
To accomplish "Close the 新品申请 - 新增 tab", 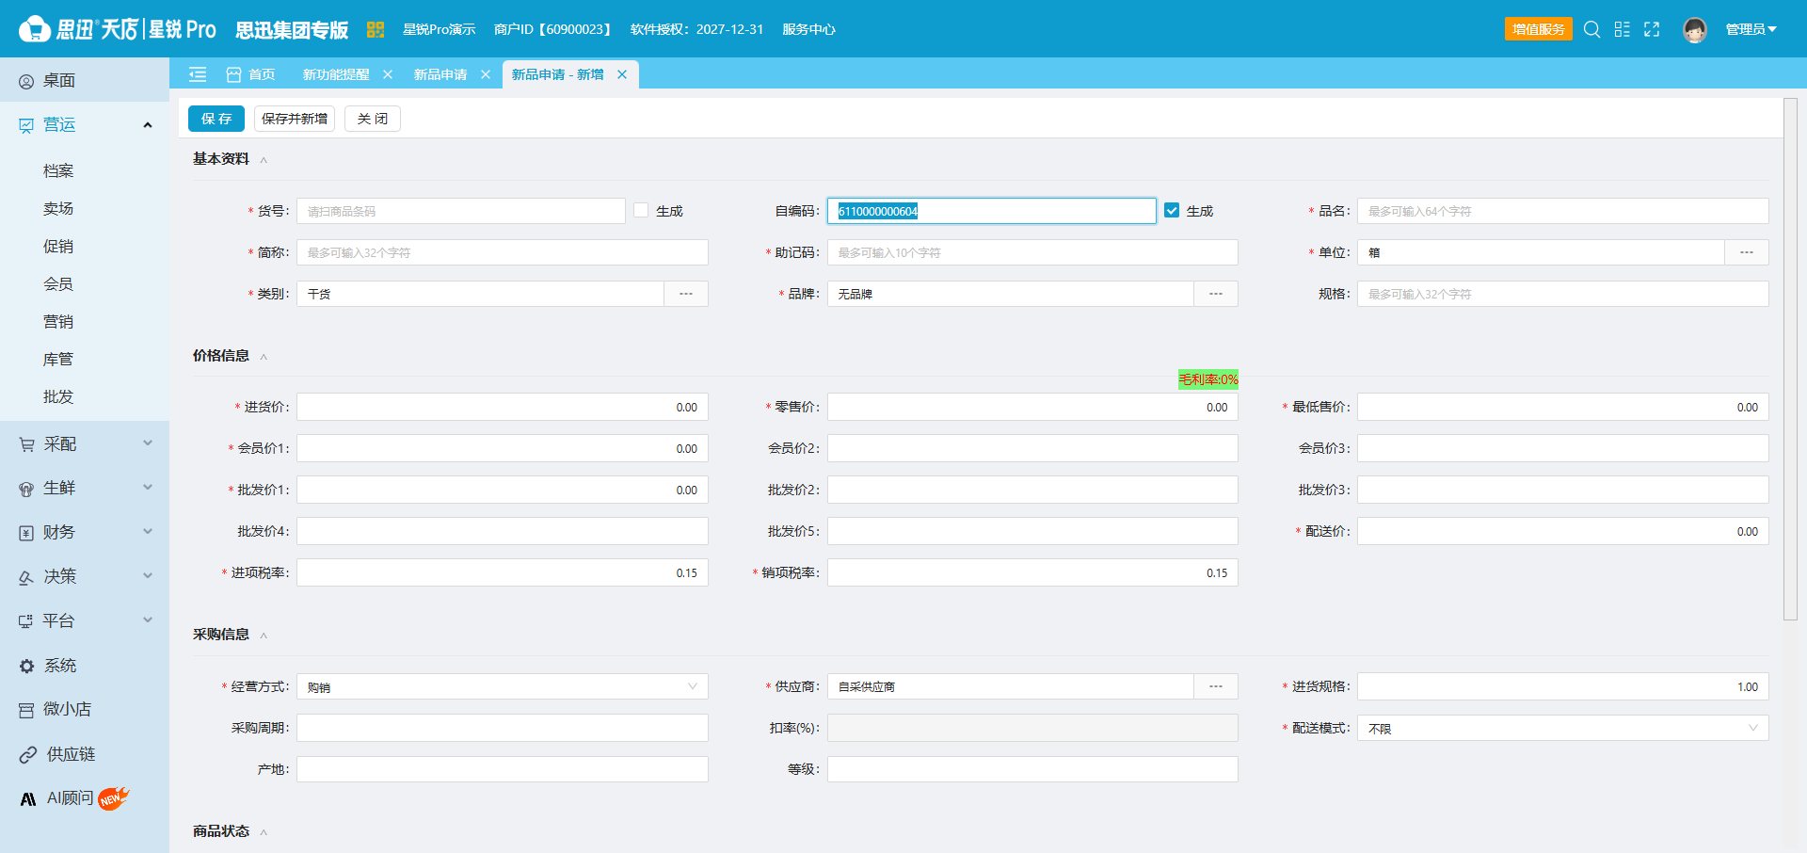I will [622, 74].
